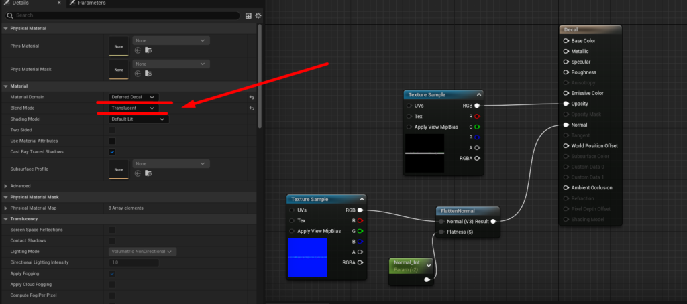
Task: Open the Phys Material Mask asset dropdown
Action: (x=171, y=64)
